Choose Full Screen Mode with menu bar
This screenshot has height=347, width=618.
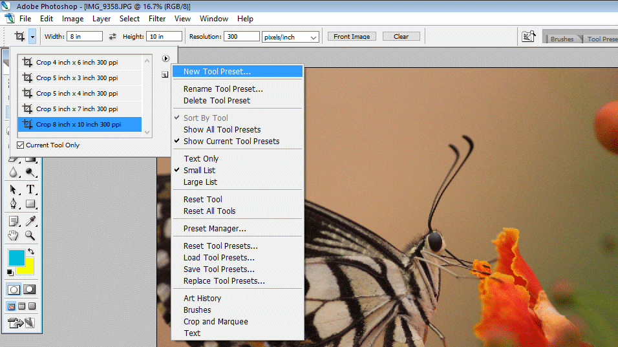click(x=22, y=306)
